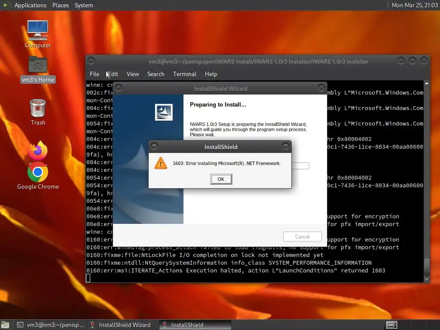This screenshot has height=330, width=440.
Task: Open the terminal View menu
Action: [133, 74]
